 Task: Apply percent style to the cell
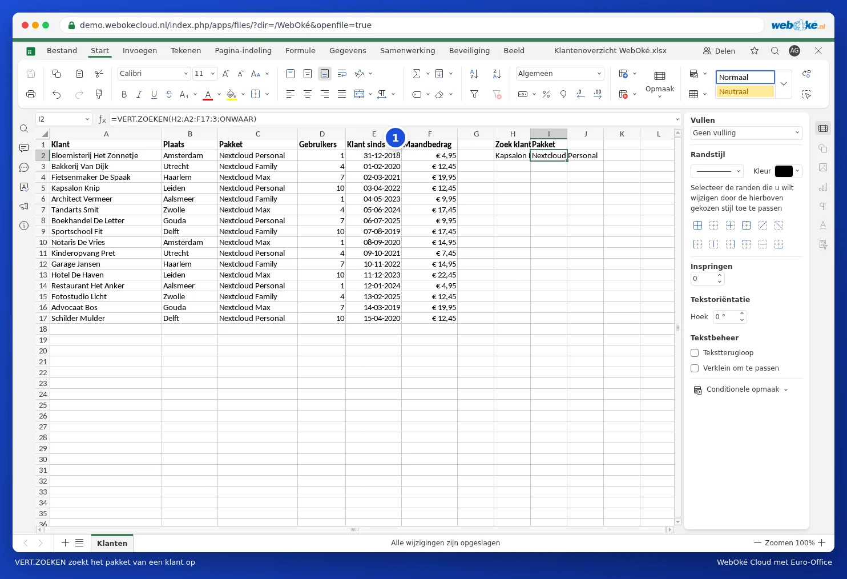(x=546, y=94)
